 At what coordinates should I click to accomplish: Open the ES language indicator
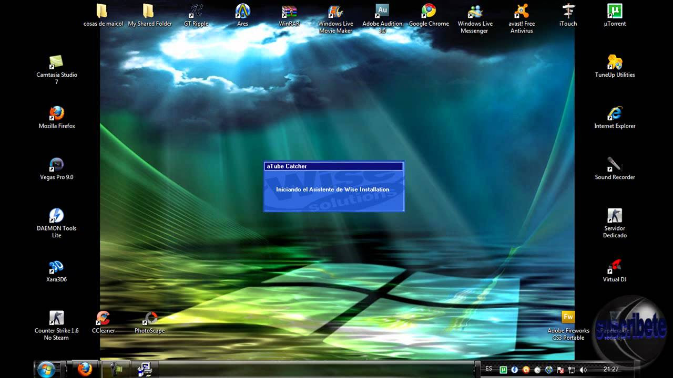(489, 369)
